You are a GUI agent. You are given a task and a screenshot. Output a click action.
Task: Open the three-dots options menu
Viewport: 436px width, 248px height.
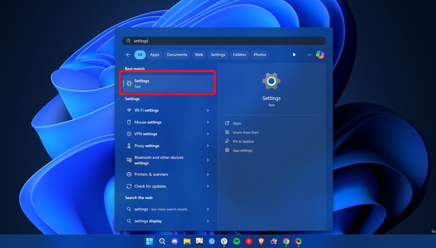tap(309, 55)
